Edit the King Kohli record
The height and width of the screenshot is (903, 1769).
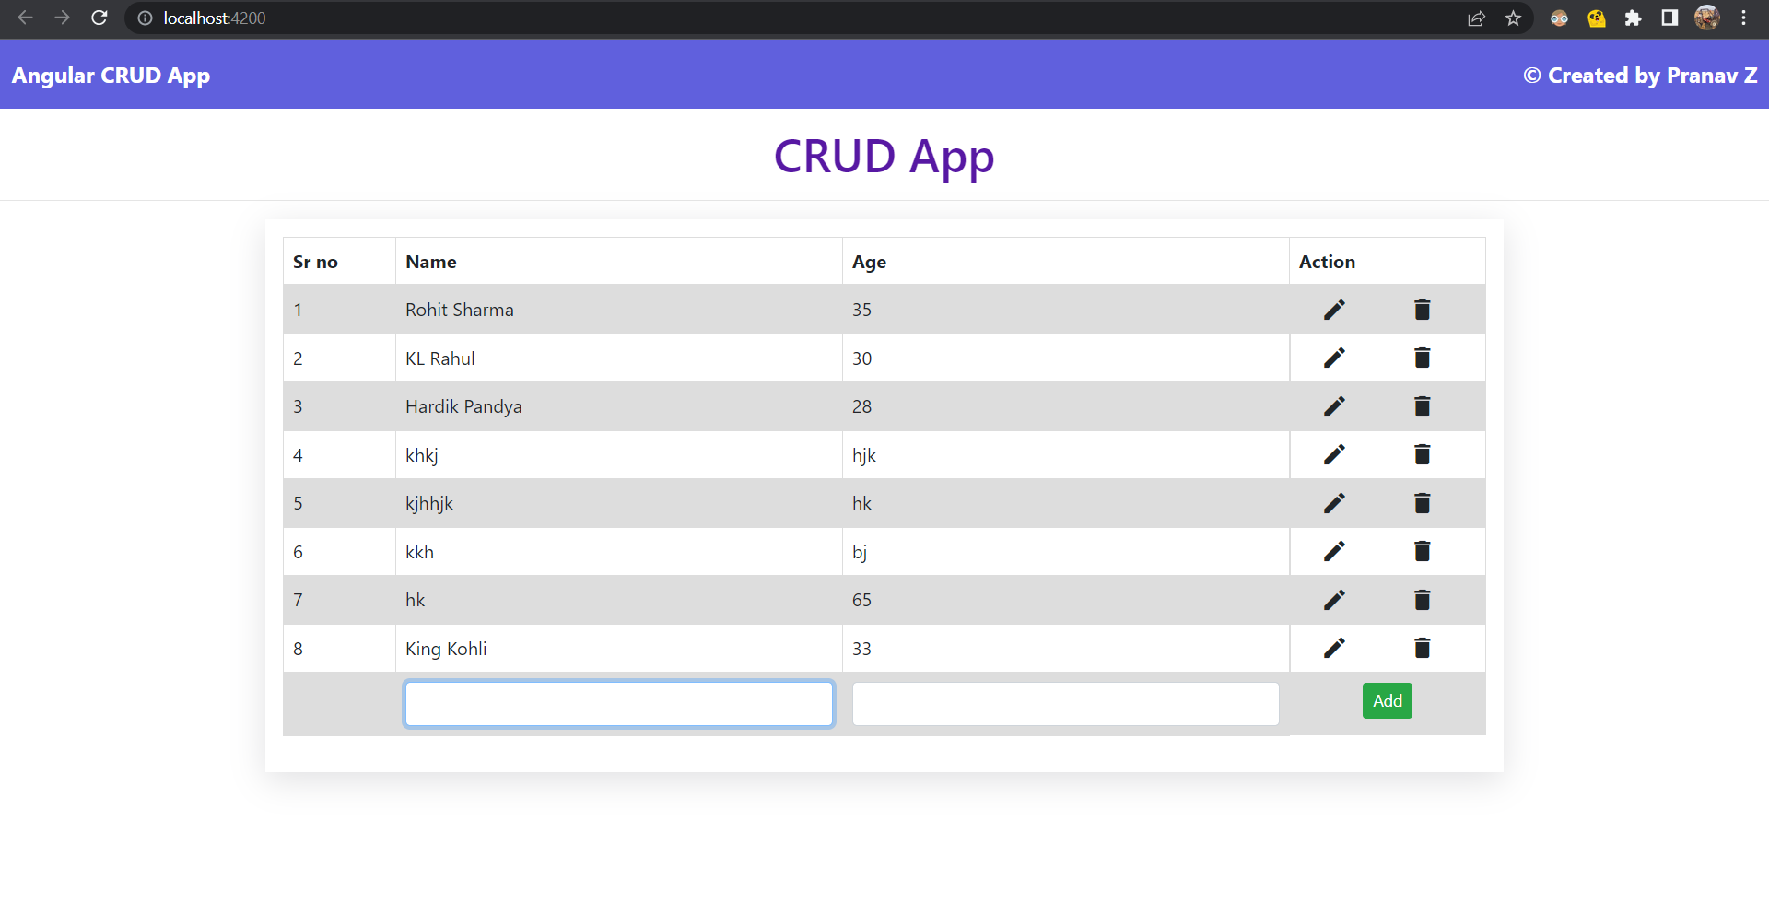[1333, 649]
